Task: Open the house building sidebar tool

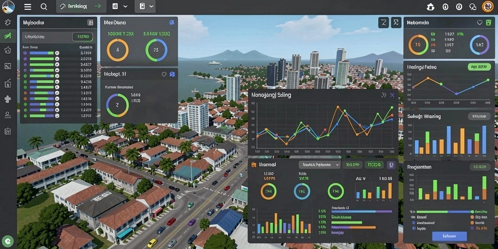Action: point(8,50)
